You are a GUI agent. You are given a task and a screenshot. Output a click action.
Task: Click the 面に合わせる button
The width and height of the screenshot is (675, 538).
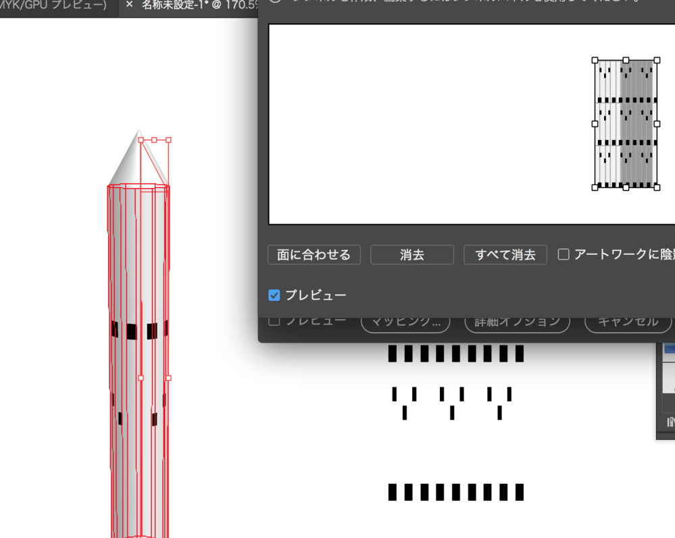coord(314,255)
